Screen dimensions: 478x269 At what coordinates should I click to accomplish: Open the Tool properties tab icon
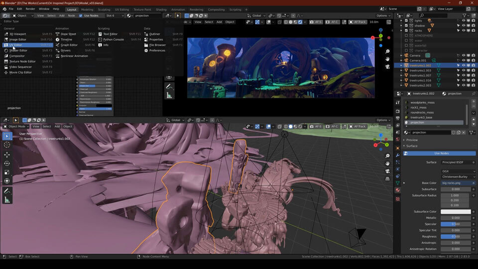point(397,103)
